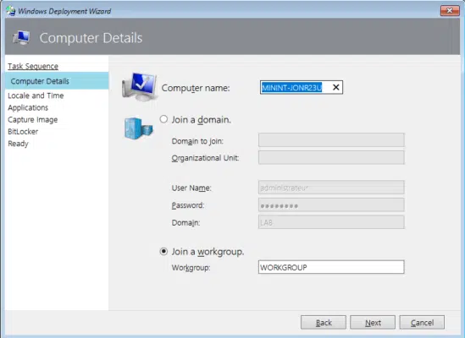Clear the computer name with the X icon
This screenshot has height=338, width=465.
pyautogui.click(x=335, y=87)
